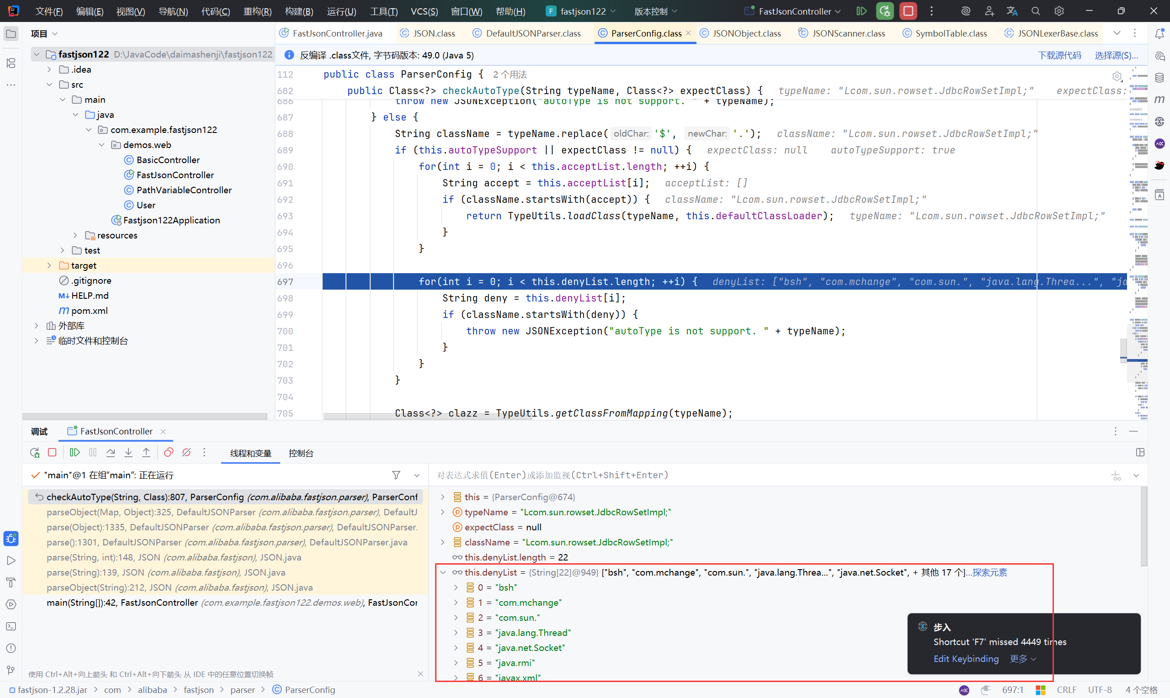The height and width of the screenshot is (698, 1170).
Task: Stop the debug session with red square
Action: (x=52, y=453)
